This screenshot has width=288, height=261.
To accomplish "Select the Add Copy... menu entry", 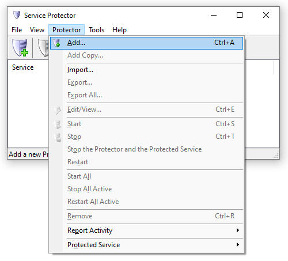I will pyautogui.click(x=146, y=55).
